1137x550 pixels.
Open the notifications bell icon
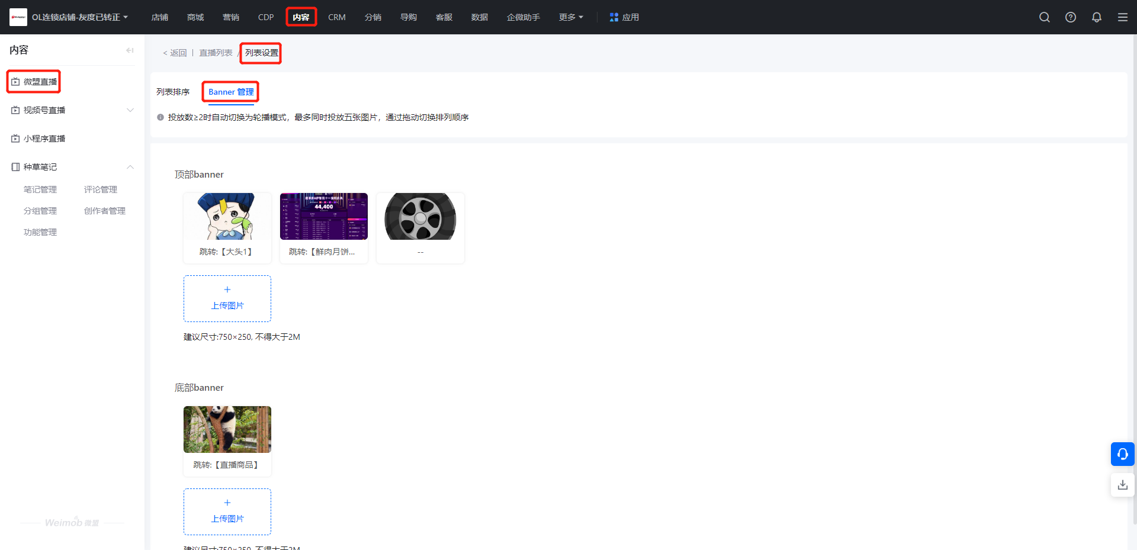pos(1097,17)
